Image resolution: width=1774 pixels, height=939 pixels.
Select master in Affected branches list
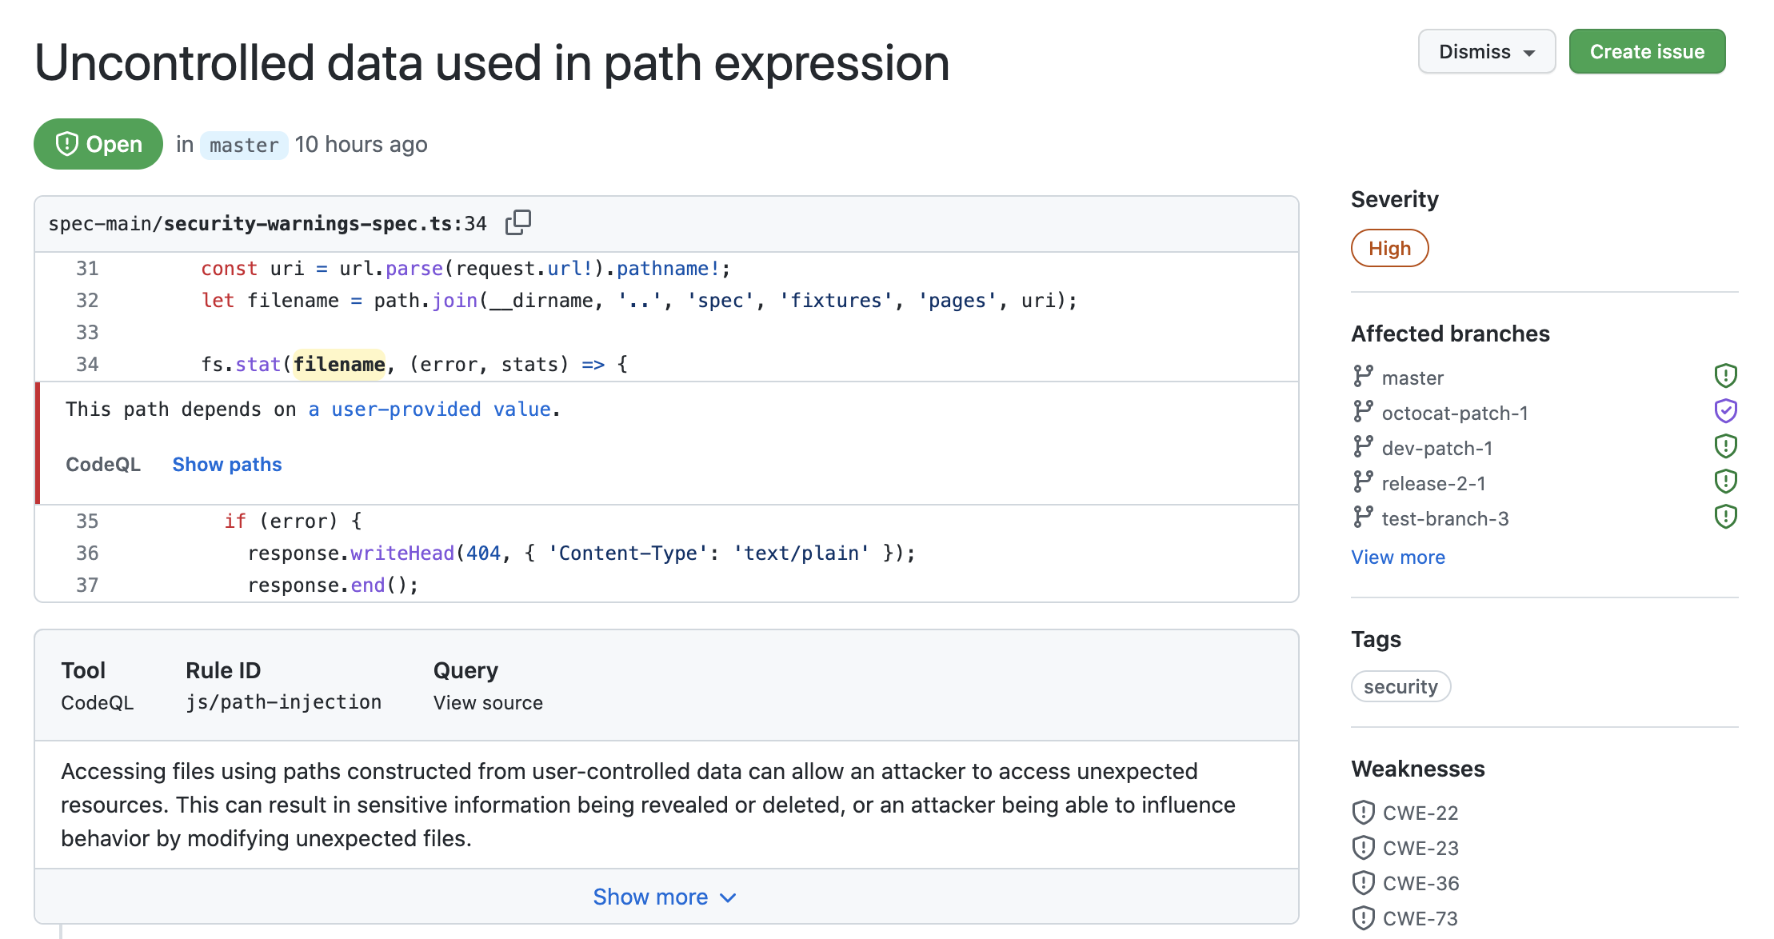[x=1412, y=378]
